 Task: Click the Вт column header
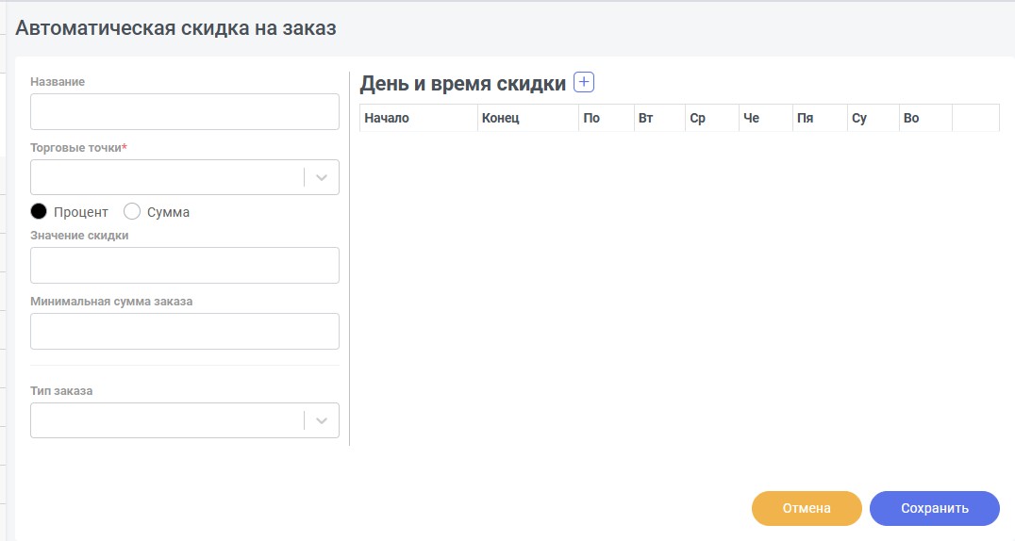pos(659,118)
